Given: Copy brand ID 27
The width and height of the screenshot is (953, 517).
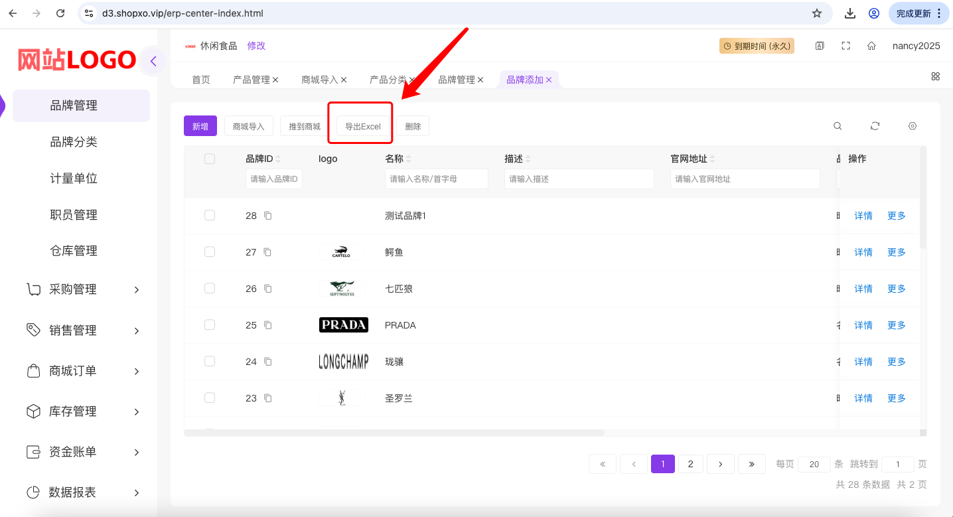Looking at the screenshot, I should point(268,252).
